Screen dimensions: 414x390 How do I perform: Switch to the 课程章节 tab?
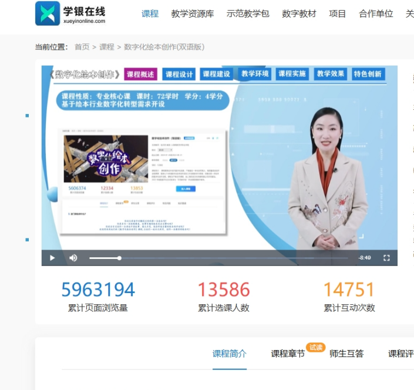[288, 354]
